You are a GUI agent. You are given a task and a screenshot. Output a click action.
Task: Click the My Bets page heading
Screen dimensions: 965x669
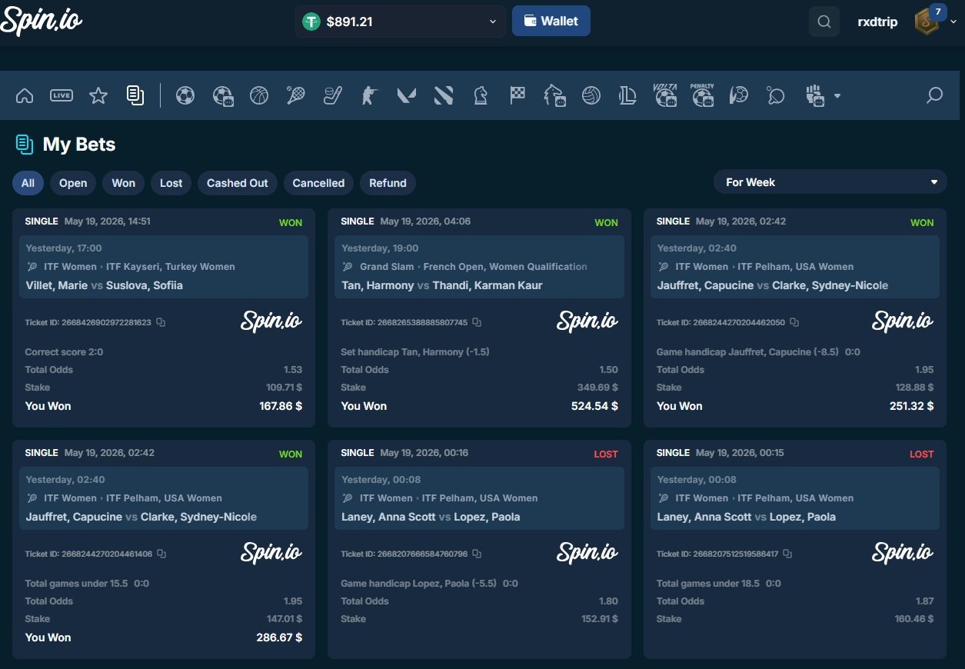(79, 145)
